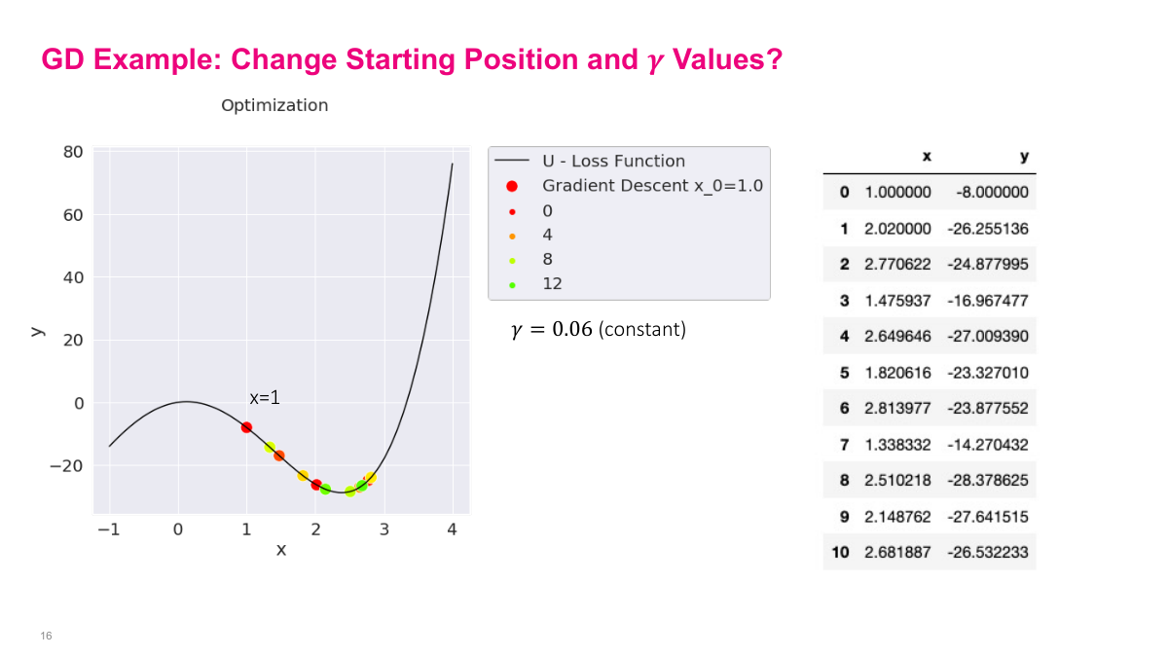Image resolution: width=1168 pixels, height=657 pixels.
Task: Click the slide title starting with GD Example
Action: (412, 60)
